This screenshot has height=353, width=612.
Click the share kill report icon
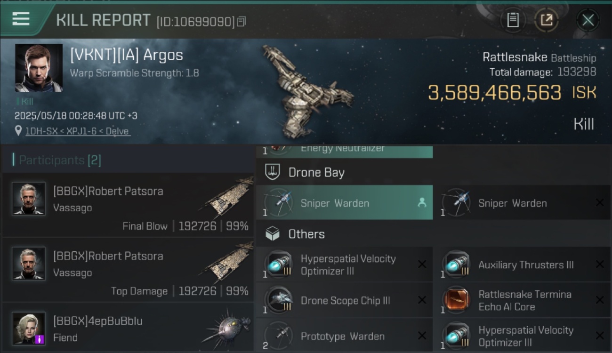tap(547, 20)
